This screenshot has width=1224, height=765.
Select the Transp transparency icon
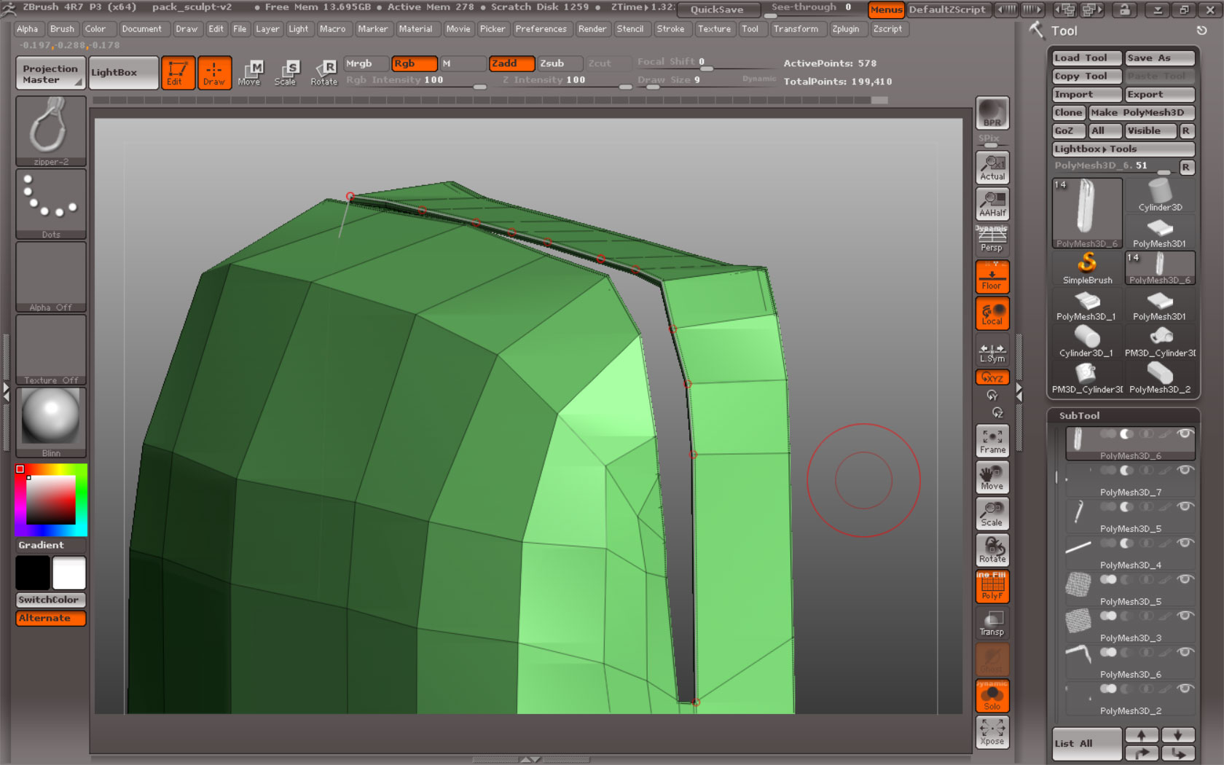click(x=992, y=623)
